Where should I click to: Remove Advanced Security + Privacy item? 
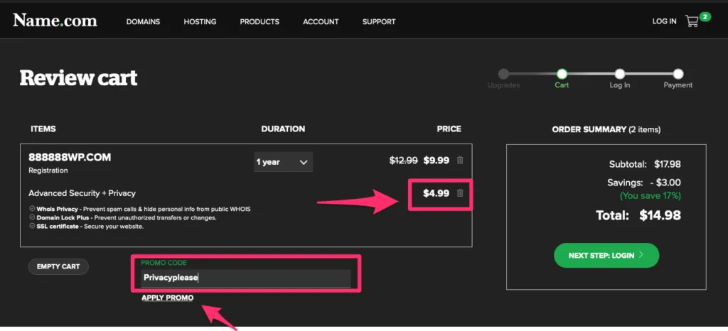(x=460, y=193)
